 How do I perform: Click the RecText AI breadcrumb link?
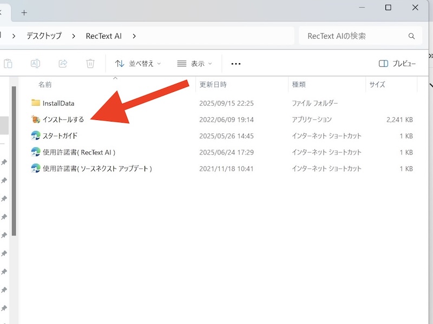(x=103, y=36)
